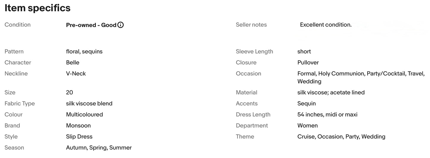Click the Women department value
This screenshot has height=158, width=430.
[307, 126]
